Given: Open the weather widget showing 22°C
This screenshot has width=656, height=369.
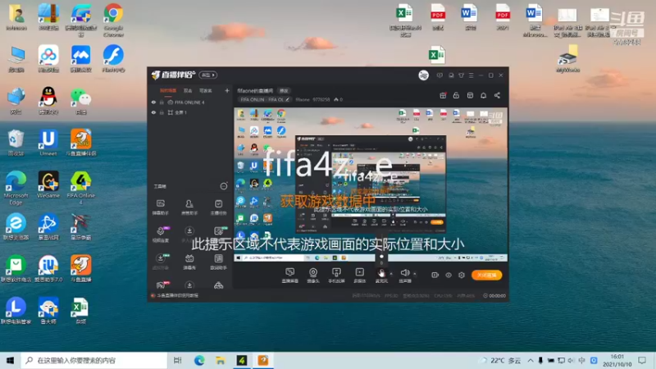Looking at the screenshot, I should (501, 360).
